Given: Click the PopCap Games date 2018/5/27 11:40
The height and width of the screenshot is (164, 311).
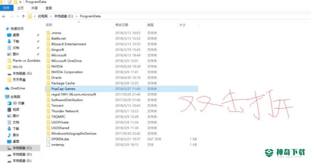Looking at the screenshot, I should [128, 89].
